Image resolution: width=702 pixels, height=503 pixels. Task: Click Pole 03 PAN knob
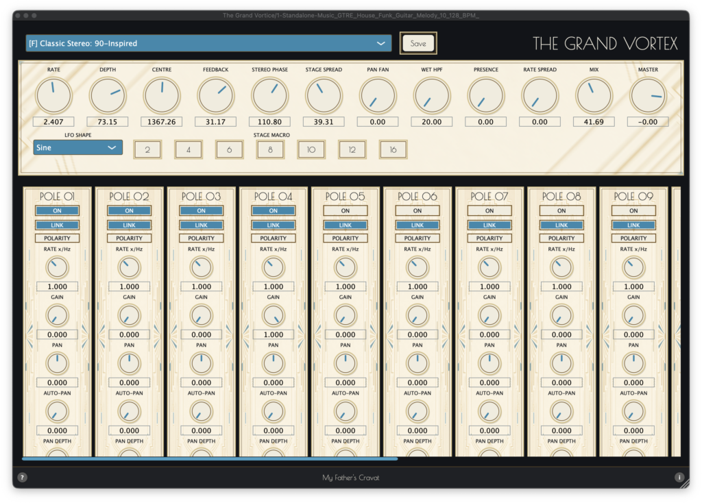(202, 363)
